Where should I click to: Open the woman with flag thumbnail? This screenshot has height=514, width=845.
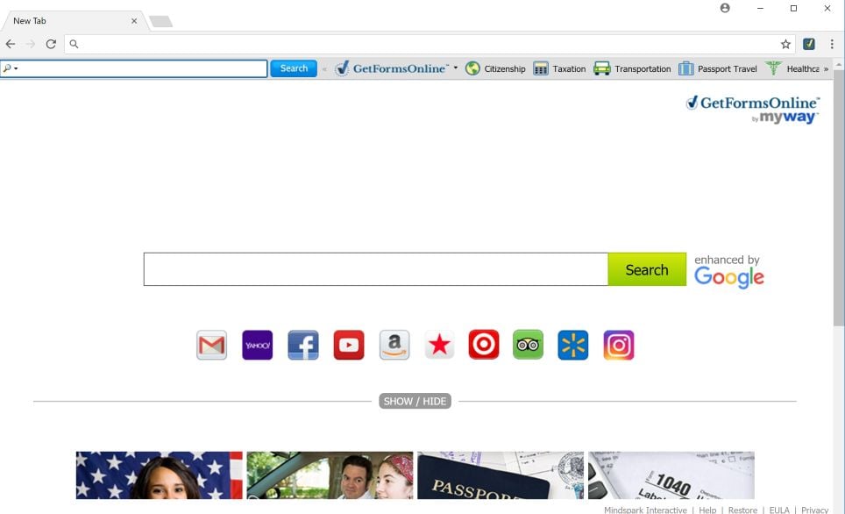coord(159,475)
